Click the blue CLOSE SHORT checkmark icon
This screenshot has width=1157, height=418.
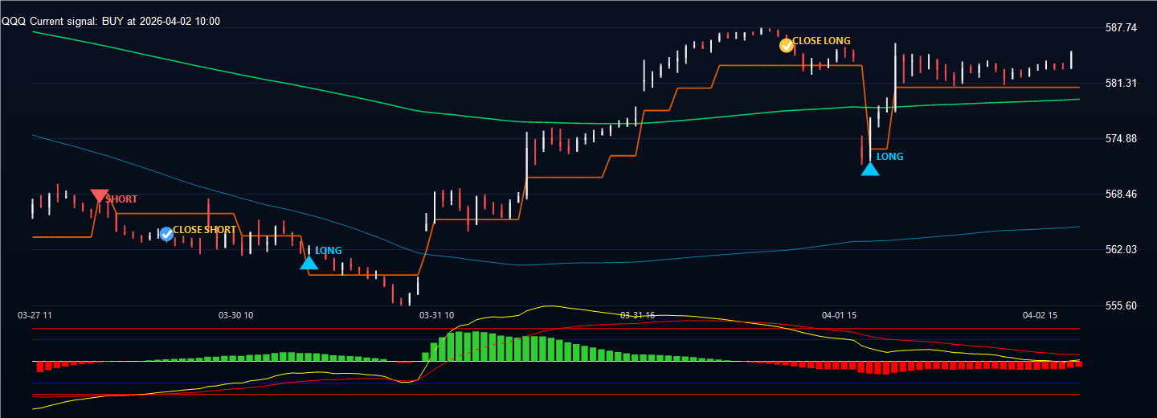pos(166,234)
